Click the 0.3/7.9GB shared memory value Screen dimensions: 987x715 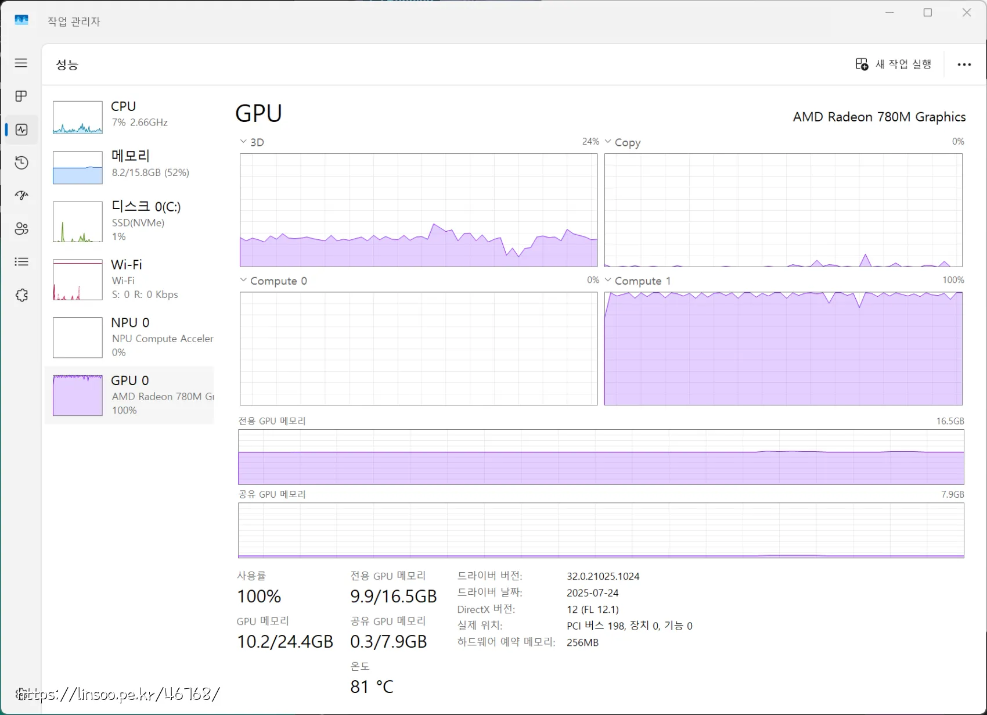click(388, 641)
